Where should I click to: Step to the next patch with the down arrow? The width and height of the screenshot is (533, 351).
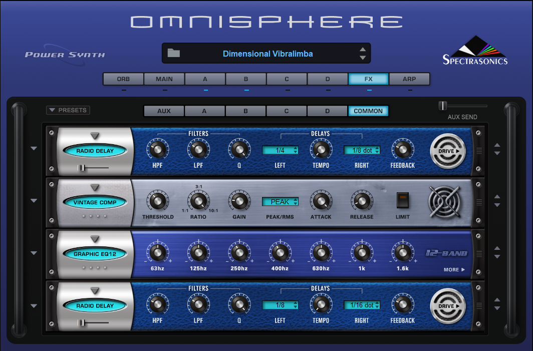pyautogui.click(x=363, y=58)
